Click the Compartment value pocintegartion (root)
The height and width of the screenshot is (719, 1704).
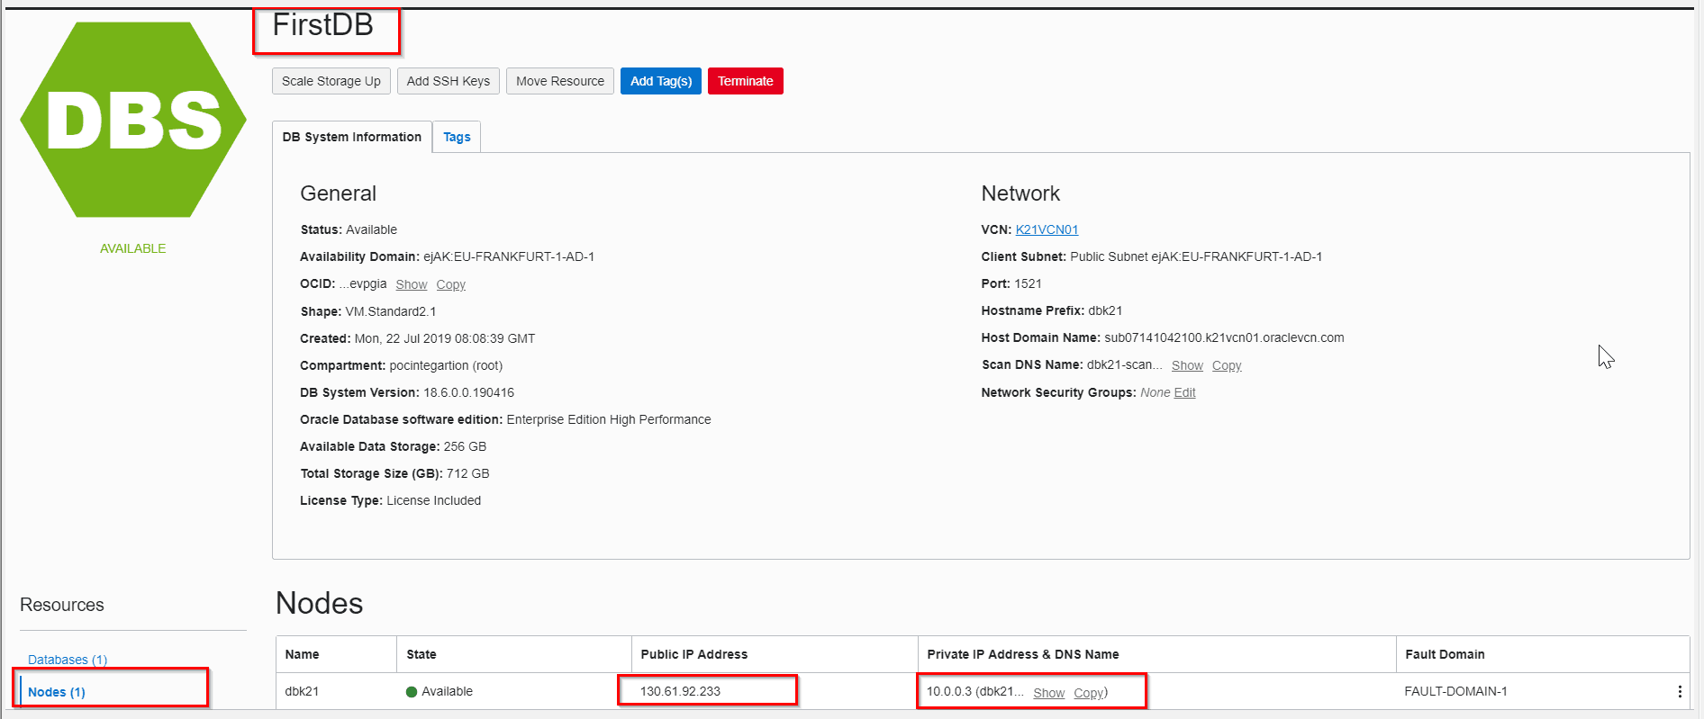point(446,365)
